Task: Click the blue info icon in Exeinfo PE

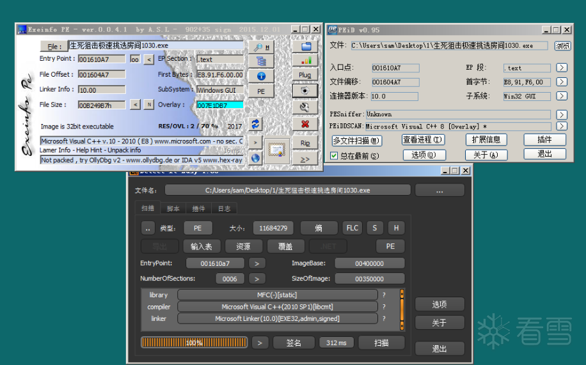Action: pos(261,76)
